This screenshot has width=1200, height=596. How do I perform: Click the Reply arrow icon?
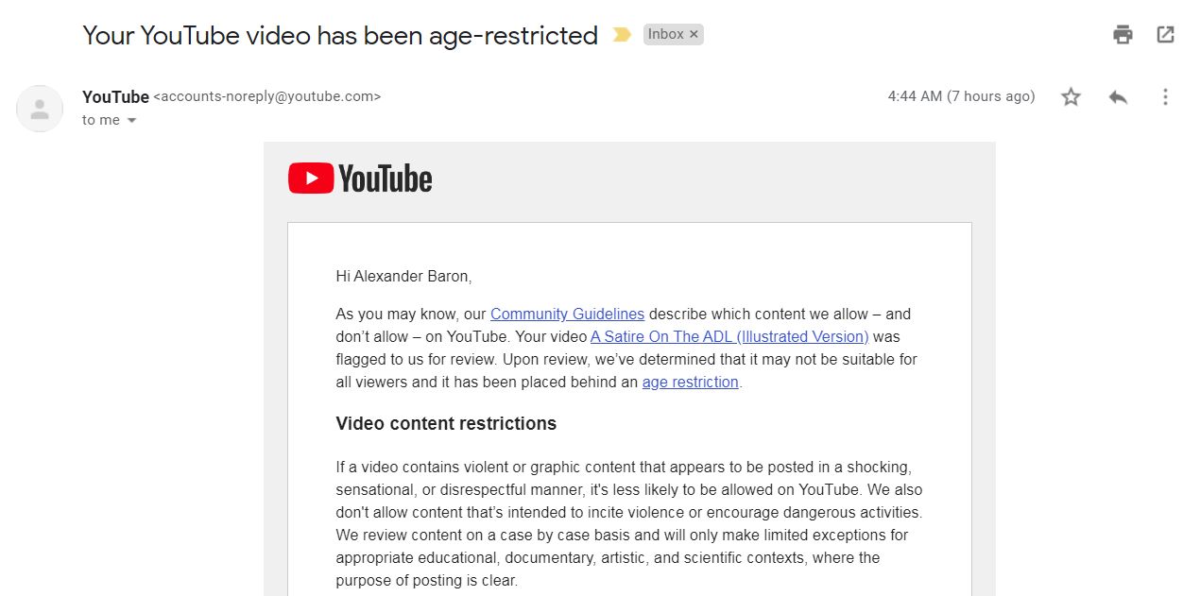pos(1118,96)
